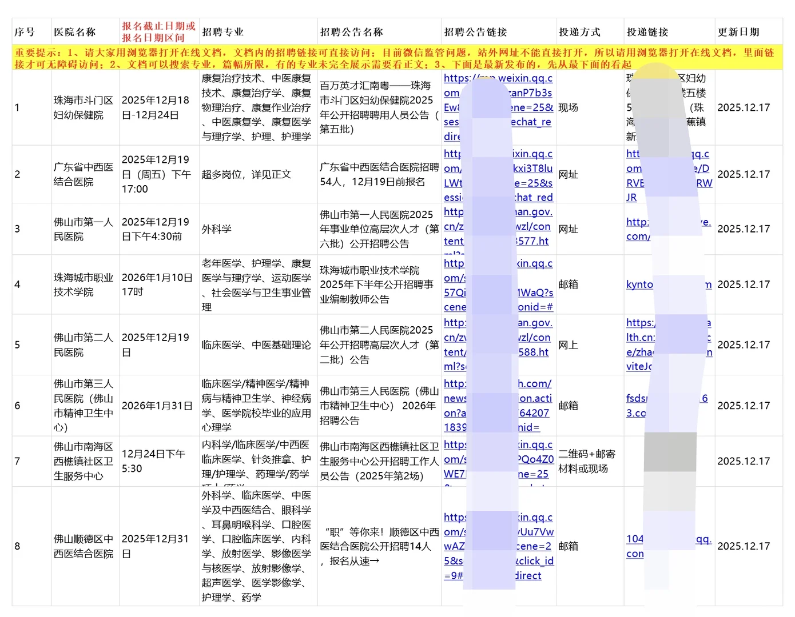Click the 网址 cell for 广东省中西医结合医院
Viewport: 795px width, 617px height.
click(x=569, y=175)
